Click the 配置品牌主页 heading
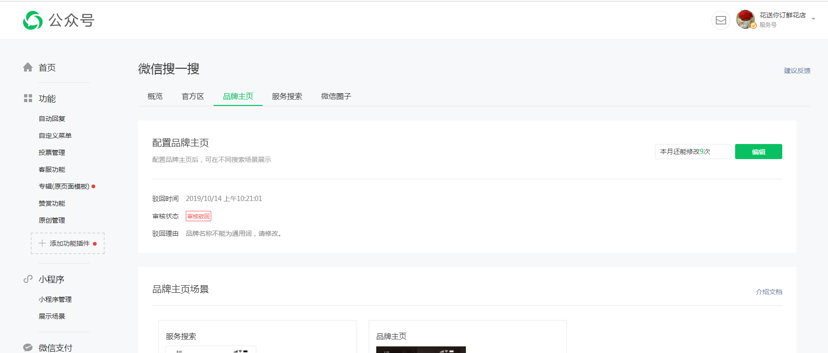 (181, 143)
